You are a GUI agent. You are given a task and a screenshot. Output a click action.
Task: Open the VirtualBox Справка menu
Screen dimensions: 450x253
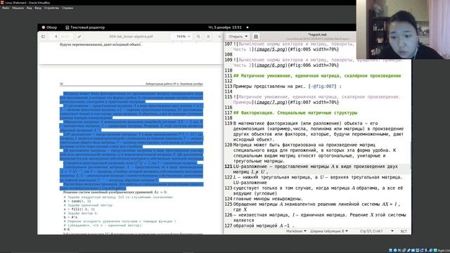[x=67, y=8]
